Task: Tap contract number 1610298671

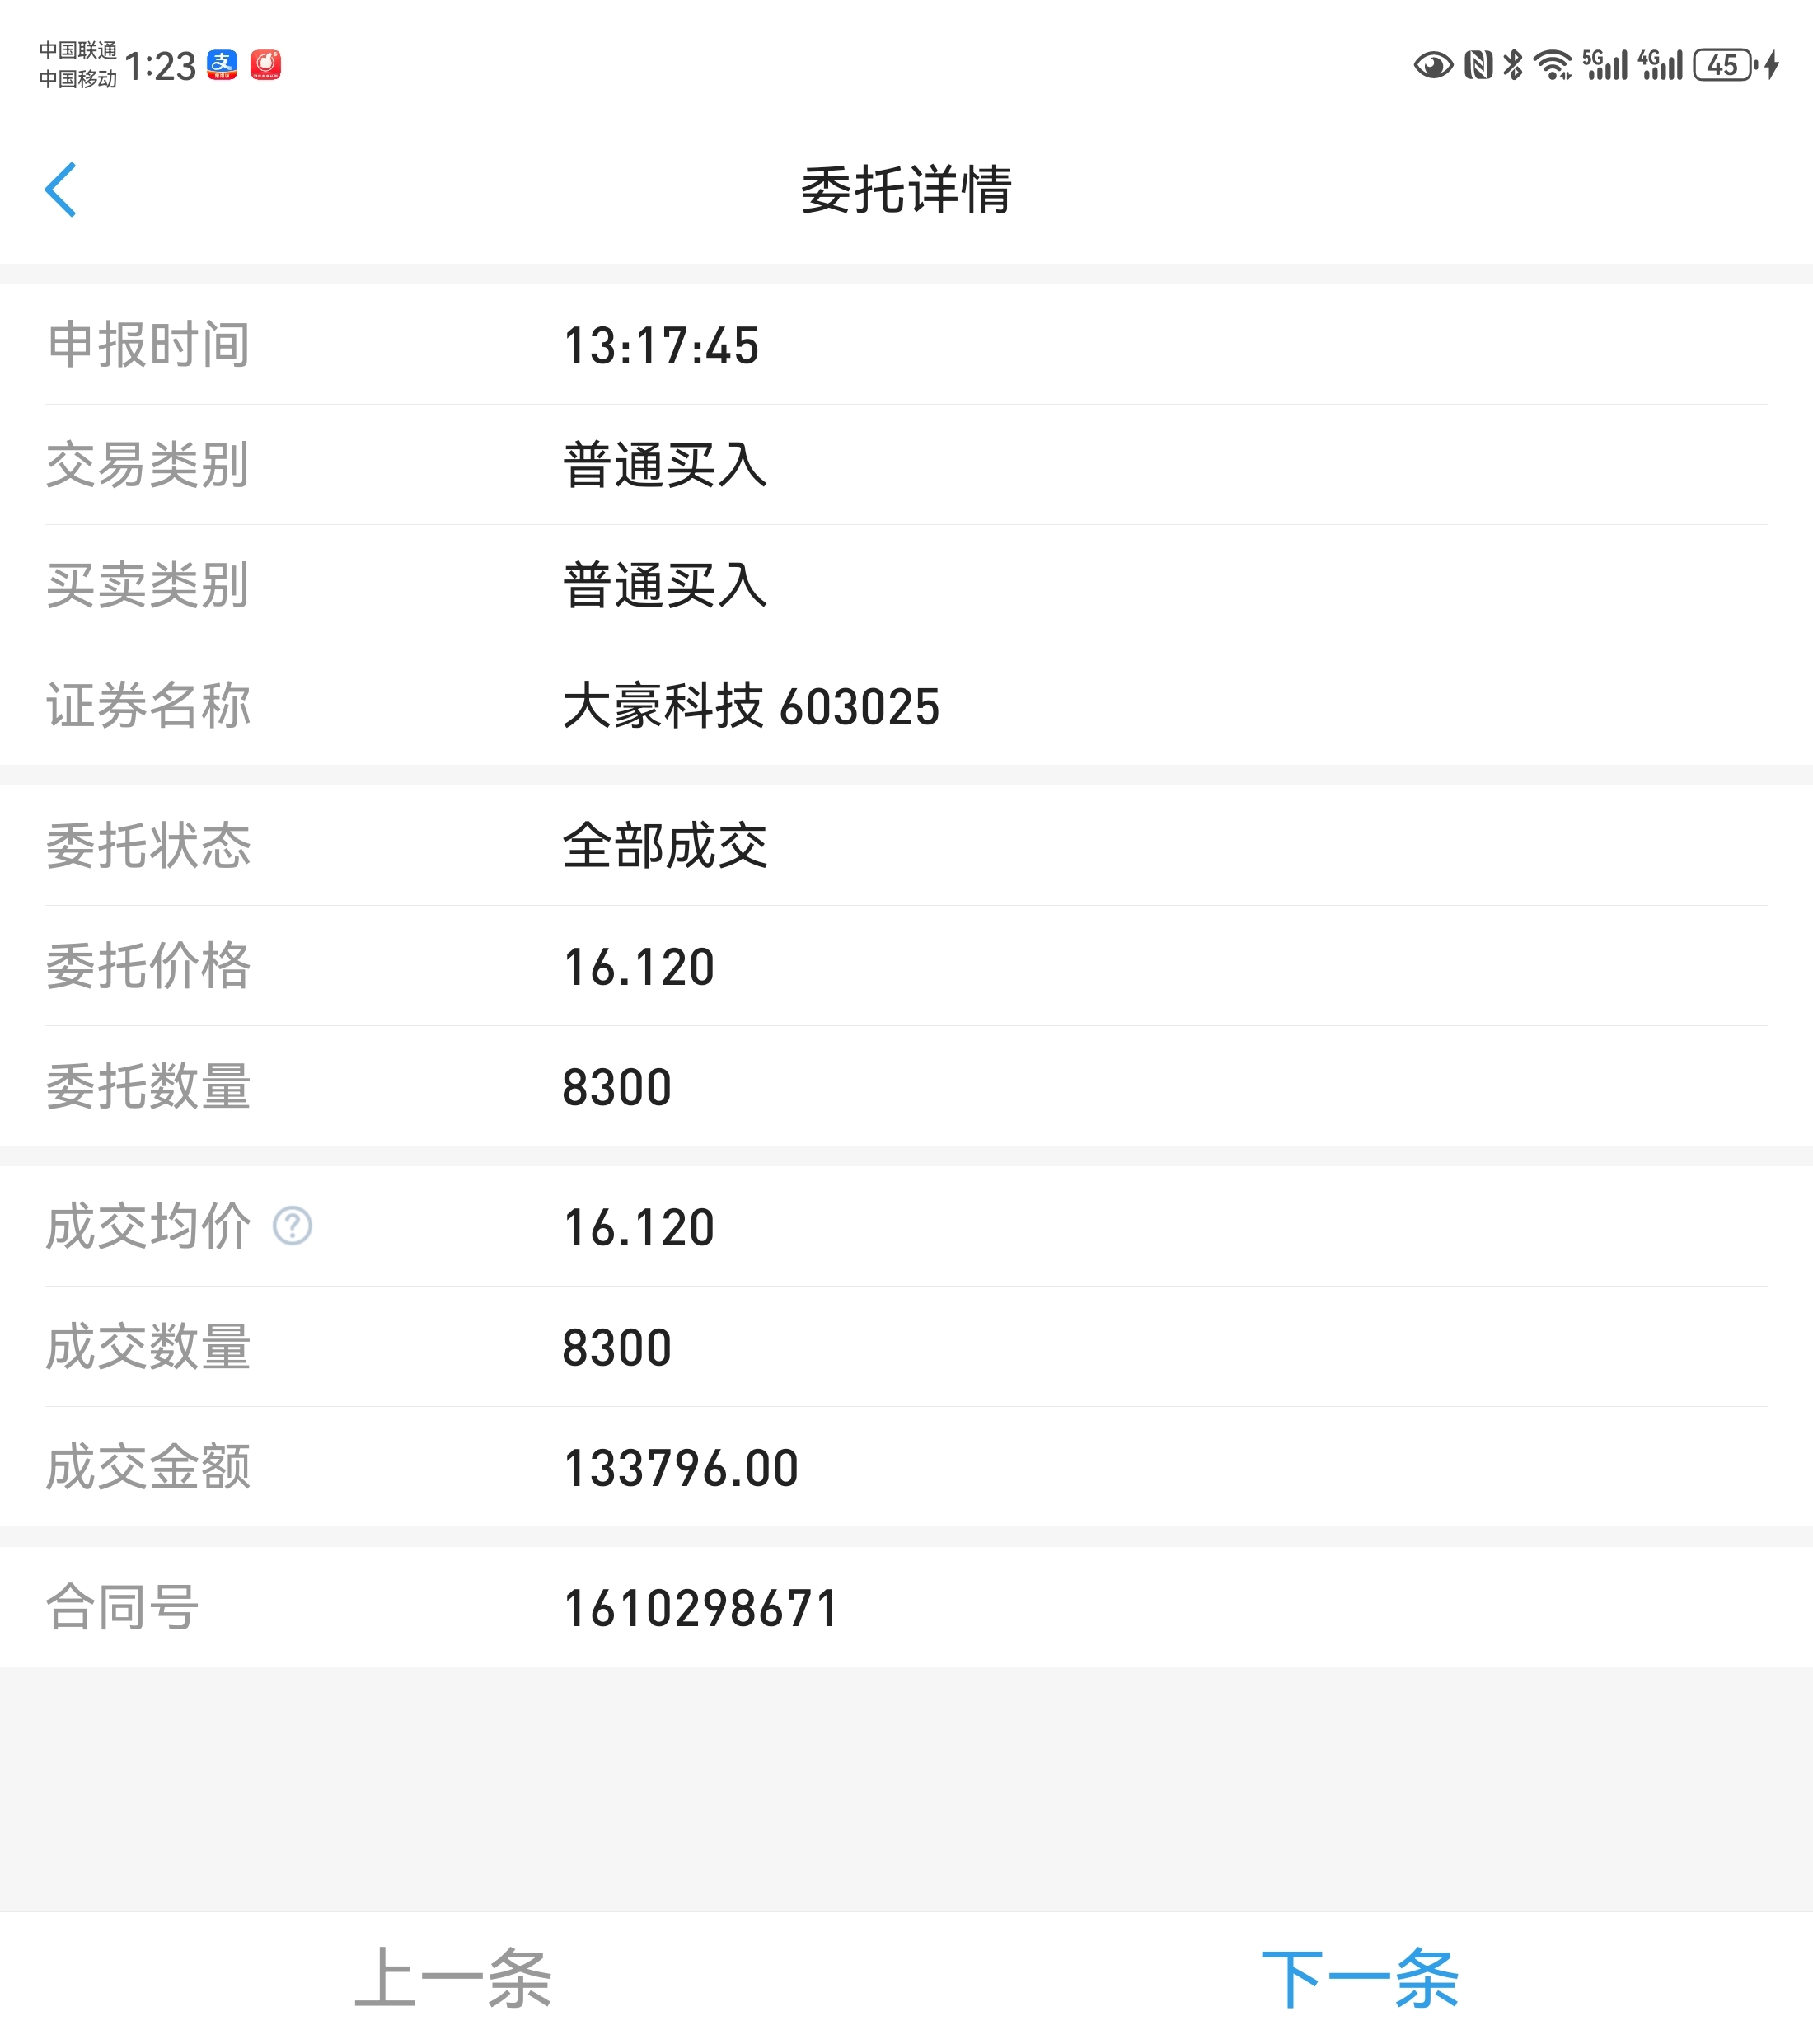Action: 700,1608
